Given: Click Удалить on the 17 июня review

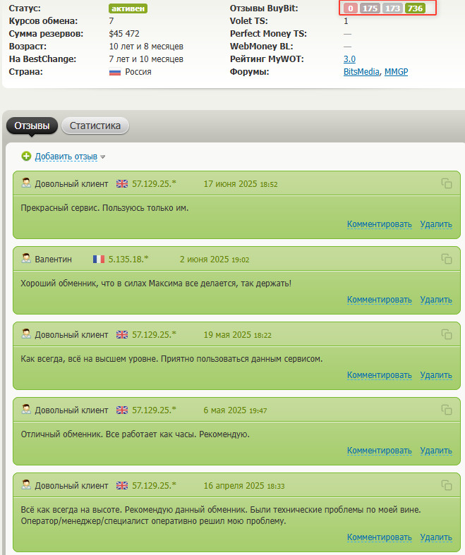Looking at the screenshot, I should point(435,224).
